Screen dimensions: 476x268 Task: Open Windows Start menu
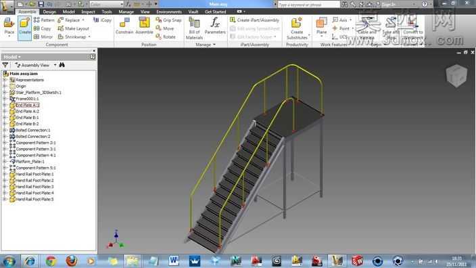tap(9, 261)
